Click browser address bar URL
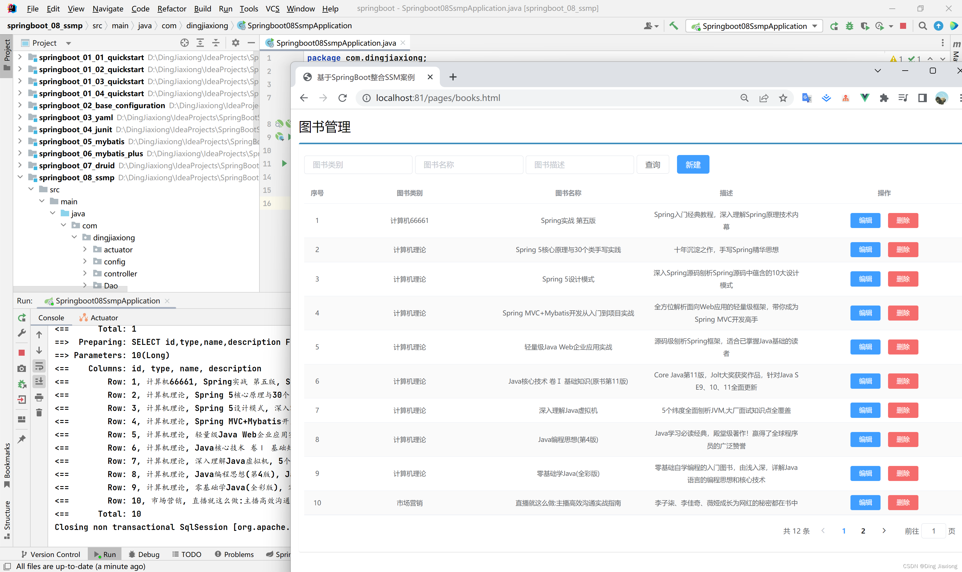Image resolution: width=962 pixels, height=572 pixels. point(438,98)
